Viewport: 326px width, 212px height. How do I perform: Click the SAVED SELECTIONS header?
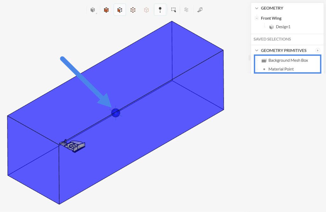[273, 39]
